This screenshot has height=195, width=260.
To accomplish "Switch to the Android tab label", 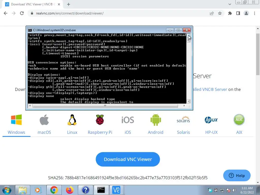I will point(156,132).
